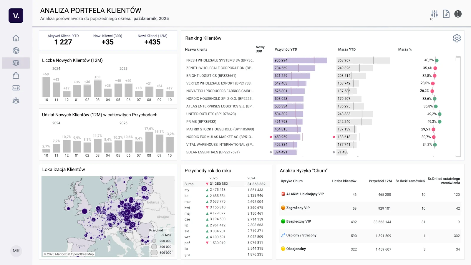This screenshot has height=265, width=471.
Task: Click the MR user avatar
Action: 16,251
